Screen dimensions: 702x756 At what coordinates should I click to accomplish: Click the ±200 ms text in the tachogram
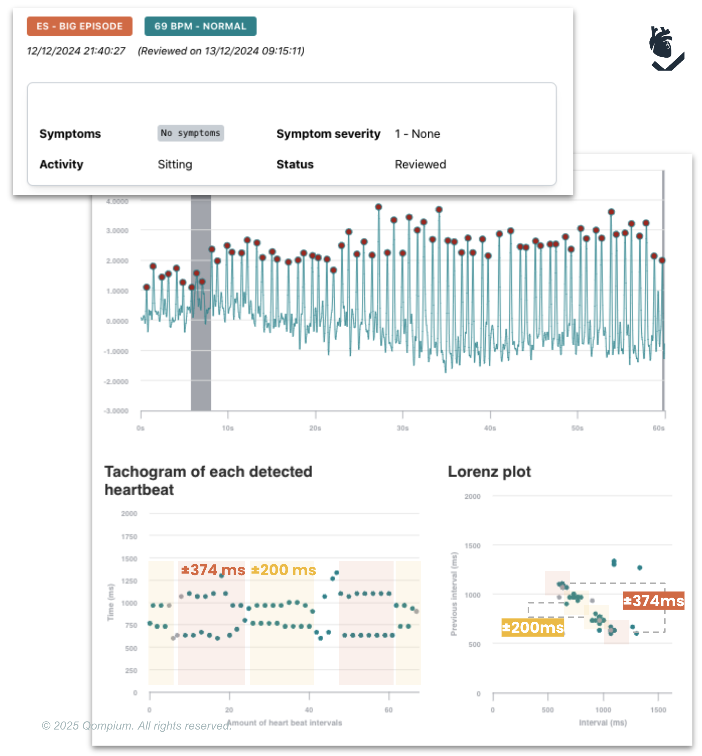(x=283, y=570)
